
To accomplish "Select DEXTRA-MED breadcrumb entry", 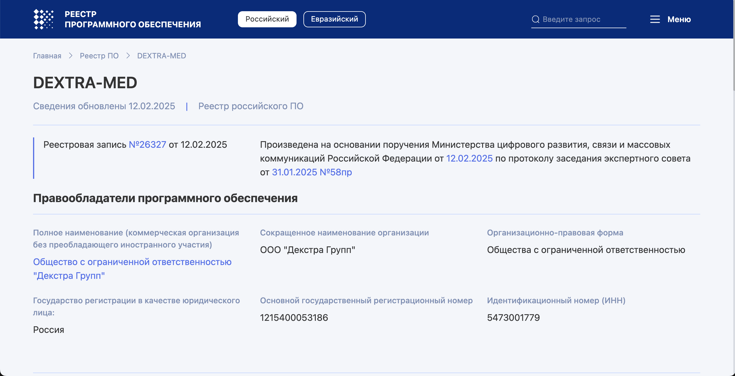I will pyautogui.click(x=161, y=55).
